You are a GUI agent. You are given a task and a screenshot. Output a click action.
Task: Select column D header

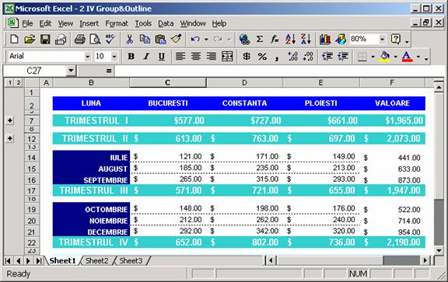coord(244,83)
